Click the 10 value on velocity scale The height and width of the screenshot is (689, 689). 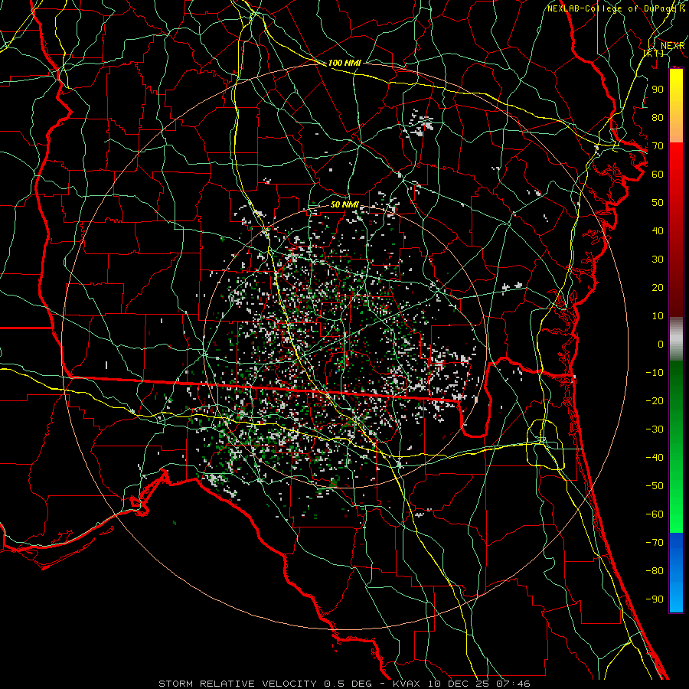click(x=658, y=316)
